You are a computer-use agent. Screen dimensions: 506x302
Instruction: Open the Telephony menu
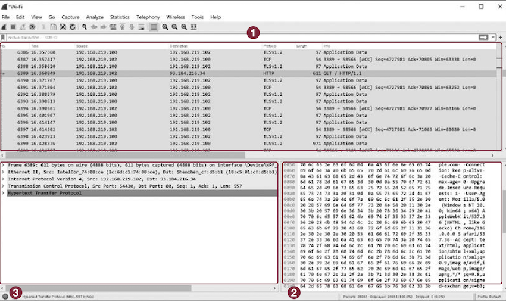pos(148,17)
